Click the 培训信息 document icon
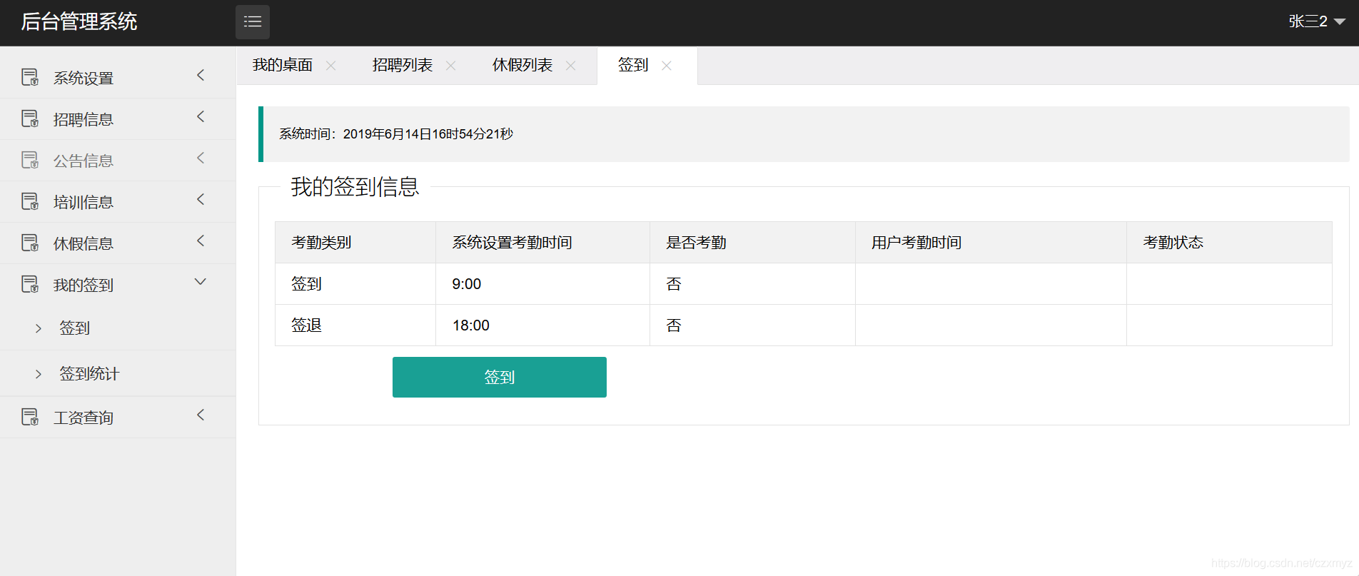Image resolution: width=1359 pixels, height=576 pixels. (30, 201)
